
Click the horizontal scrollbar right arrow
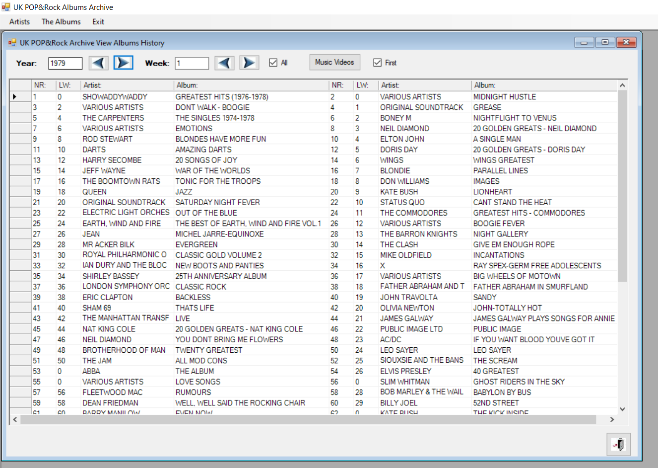click(612, 419)
